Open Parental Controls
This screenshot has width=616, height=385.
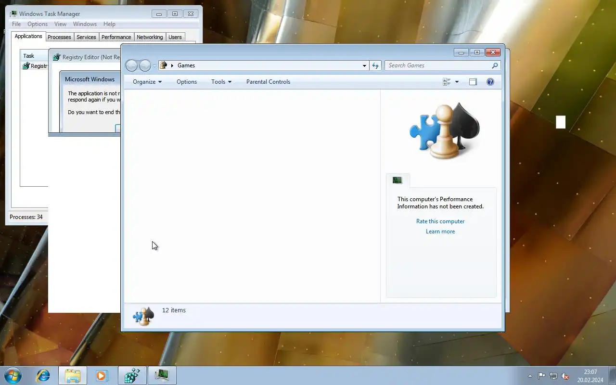click(x=268, y=82)
